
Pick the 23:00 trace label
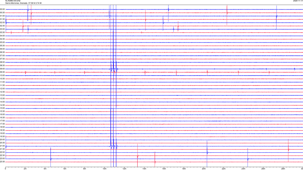click(3, 159)
